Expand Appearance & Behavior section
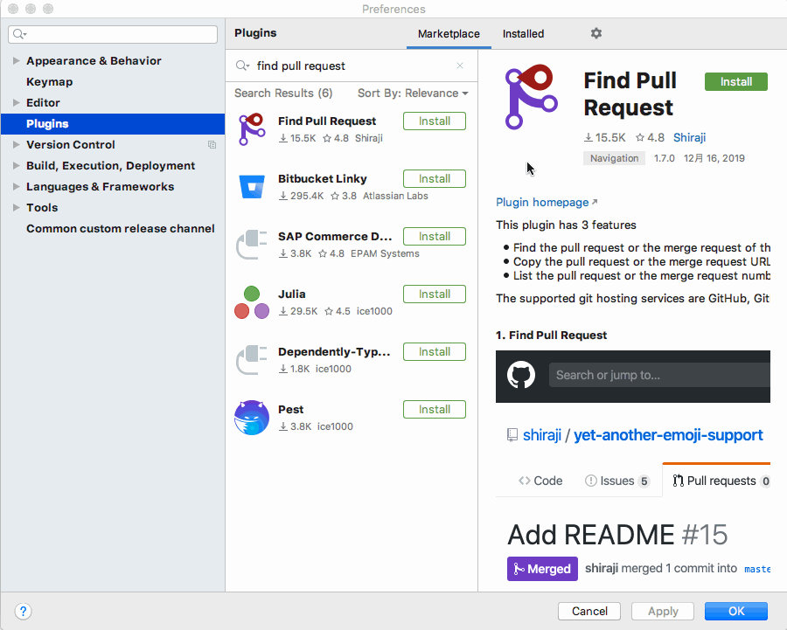The image size is (787, 630). [x=16, y=60]
